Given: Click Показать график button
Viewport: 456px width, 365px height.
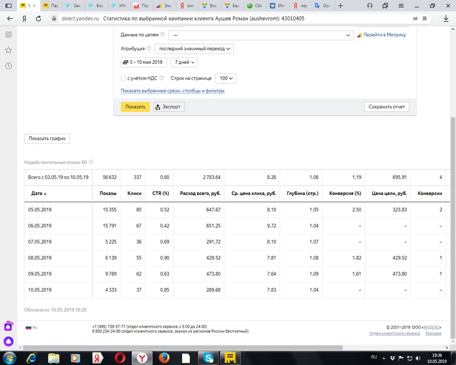Looking at the screenshot, I should (47, 138).
